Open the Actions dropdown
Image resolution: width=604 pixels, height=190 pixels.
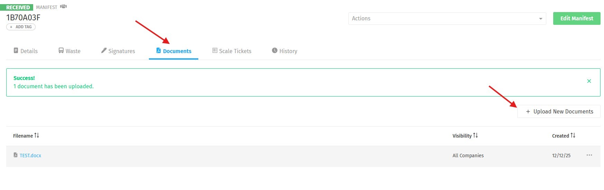click(442, 19)
